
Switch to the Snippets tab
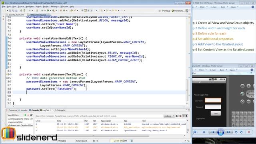(x=60, y=110)
